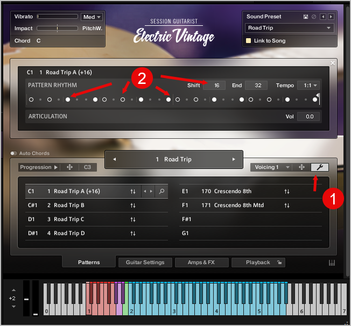The height and width of the screenshot is (326, 351).
Task: Click the ARTICULATION section header
Action: click(48, 116)
